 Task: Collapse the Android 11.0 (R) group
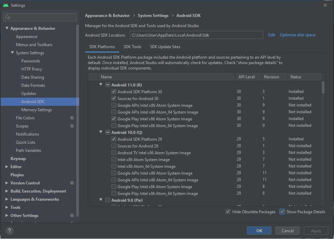click(101, 85)
